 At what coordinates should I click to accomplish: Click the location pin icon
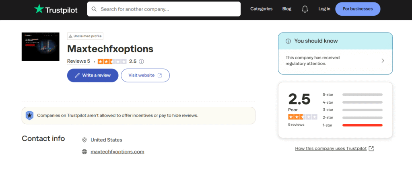84,140
